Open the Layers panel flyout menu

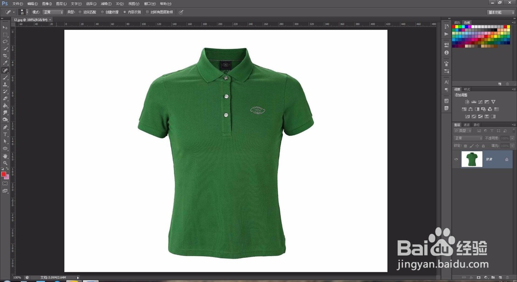[513, 125]
